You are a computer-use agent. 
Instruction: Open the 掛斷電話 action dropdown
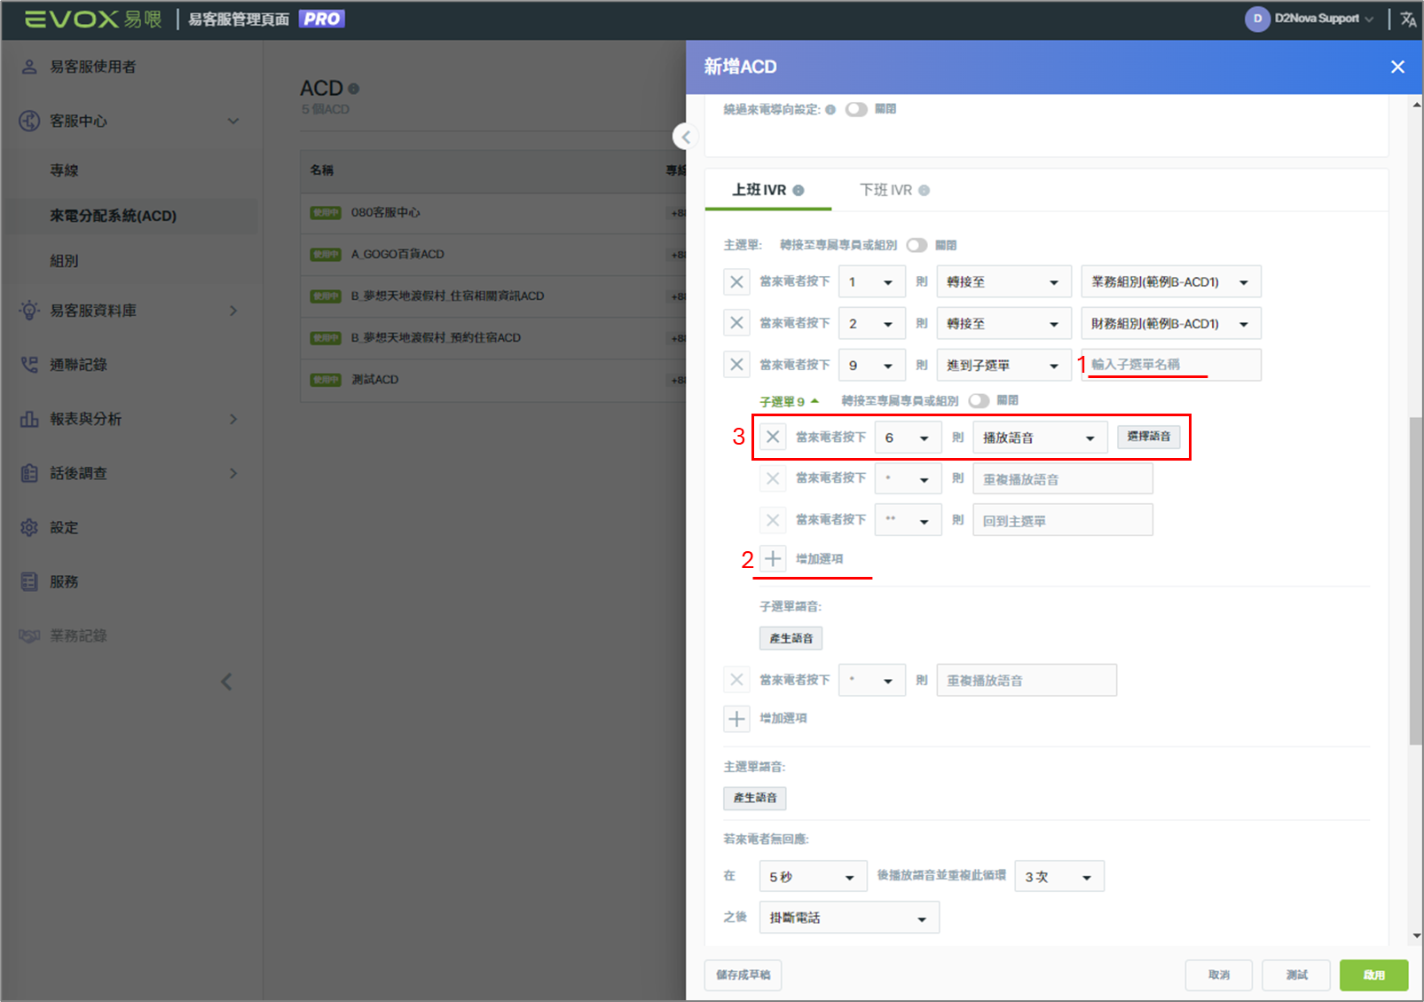tap(849, 918)
